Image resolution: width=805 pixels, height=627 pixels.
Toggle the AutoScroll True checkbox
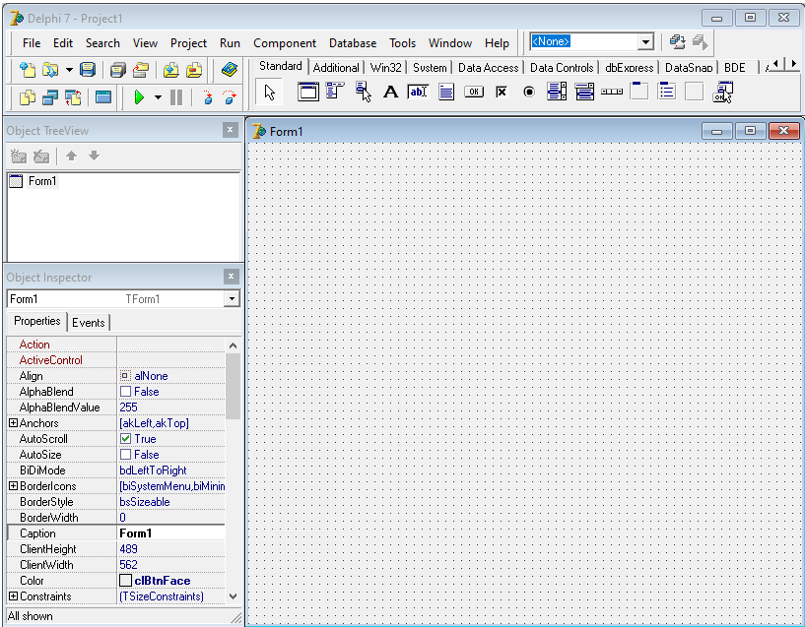click(x=125, y=439)
